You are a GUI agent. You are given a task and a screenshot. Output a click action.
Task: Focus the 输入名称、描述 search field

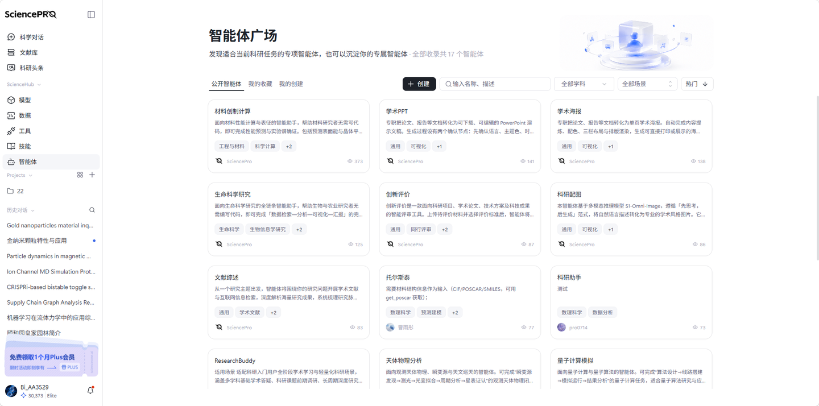pos(495,84)
